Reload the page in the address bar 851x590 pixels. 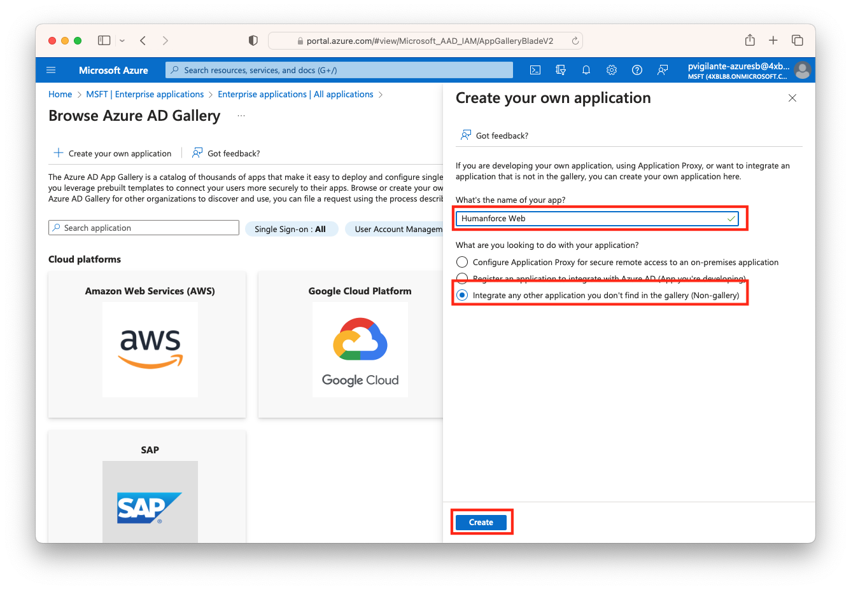[575, 41]
